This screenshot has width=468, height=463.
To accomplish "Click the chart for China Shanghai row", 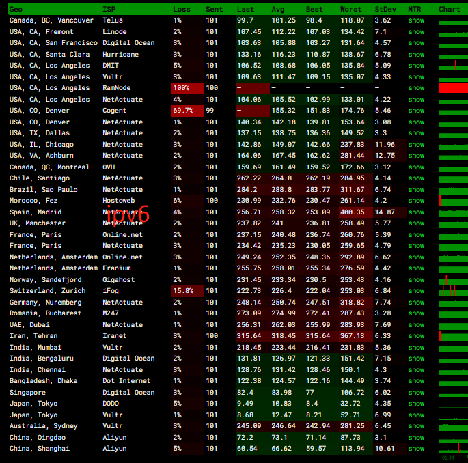I will click(453, 449).
